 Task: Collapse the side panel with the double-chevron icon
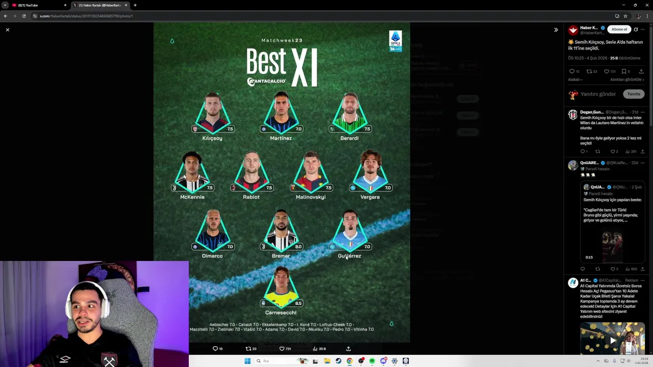click(556, 30)
